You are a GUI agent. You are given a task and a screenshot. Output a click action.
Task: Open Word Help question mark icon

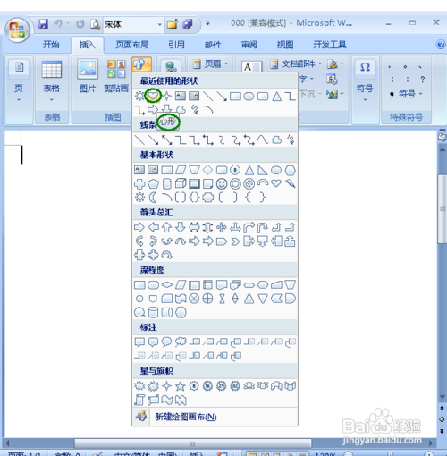(x=441, y=45)
